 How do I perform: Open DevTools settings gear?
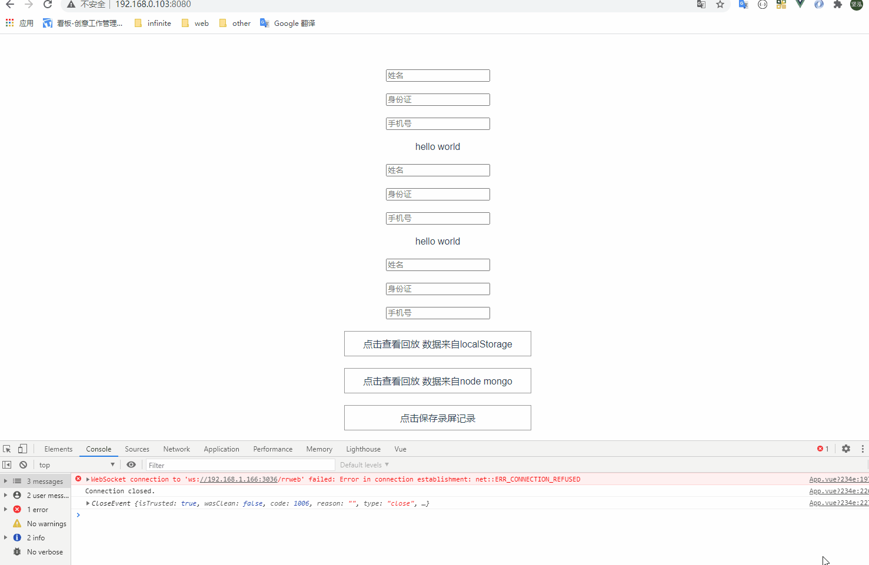click(x=846, y=449)
